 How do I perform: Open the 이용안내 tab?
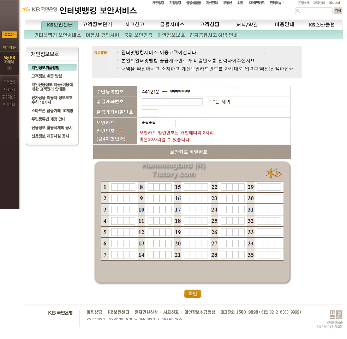285,25
